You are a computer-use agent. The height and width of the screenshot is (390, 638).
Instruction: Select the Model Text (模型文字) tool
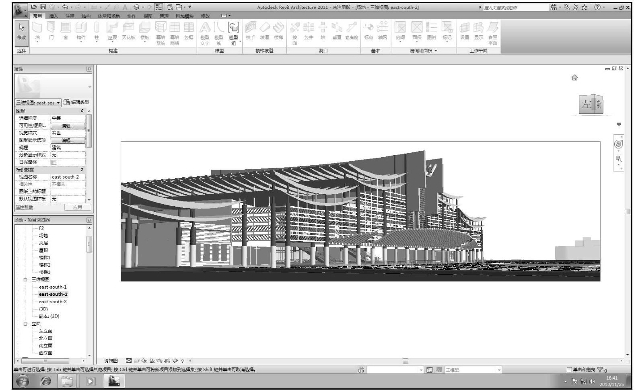(x=205, y=33)
